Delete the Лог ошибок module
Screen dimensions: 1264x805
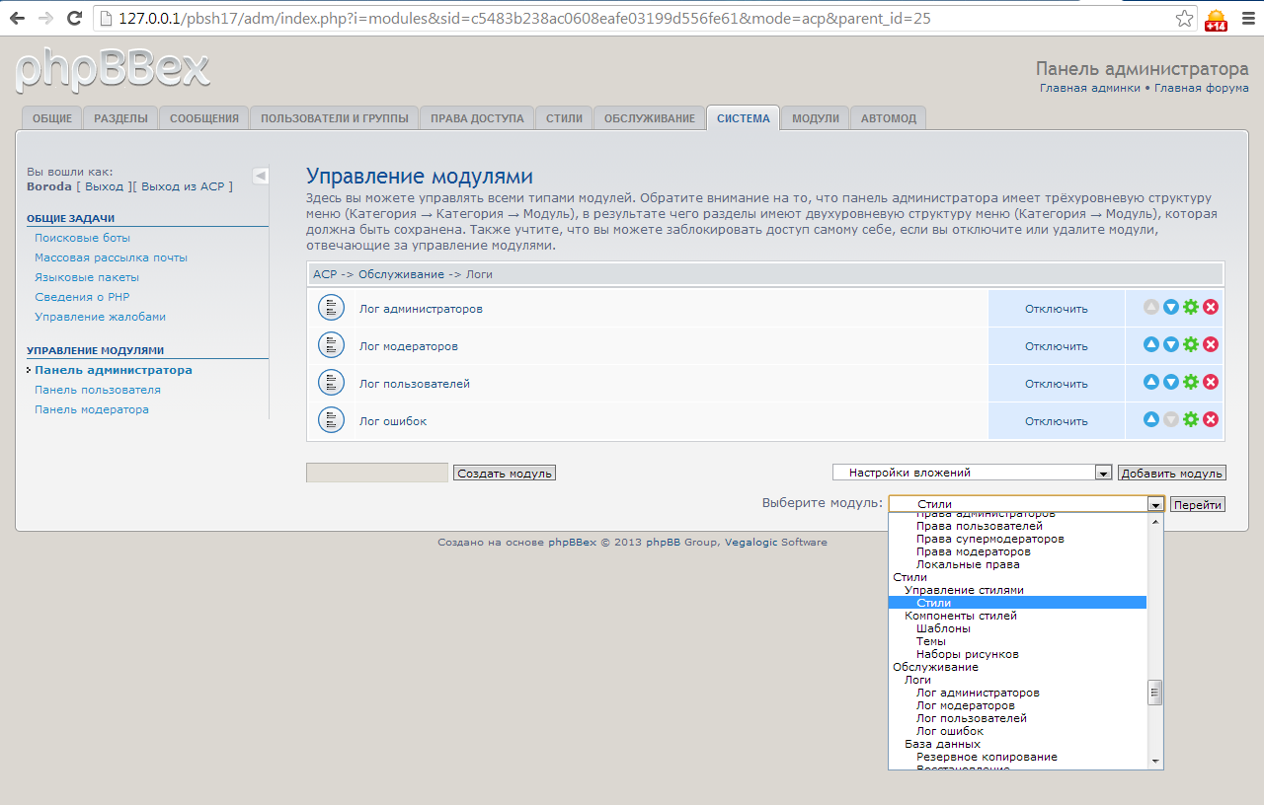point(1211,419)
